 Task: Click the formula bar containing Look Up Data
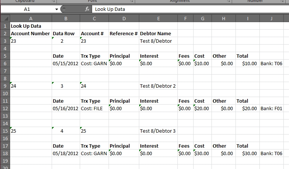[x=187, y=9]
